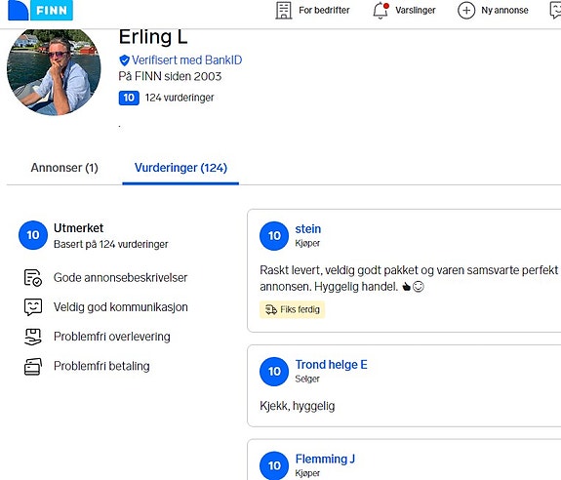Click the Veldig god kommunikasjon smiley icon

pyautogui.click(x=33, y=307)
